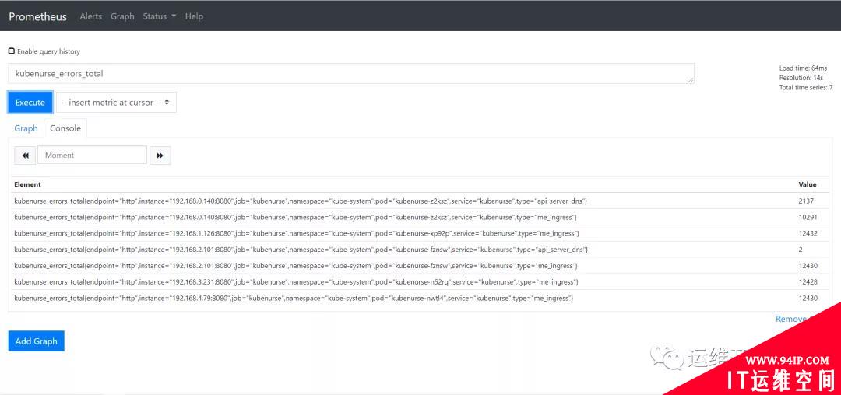Expand insert metric at cursor dropdown

116,102
